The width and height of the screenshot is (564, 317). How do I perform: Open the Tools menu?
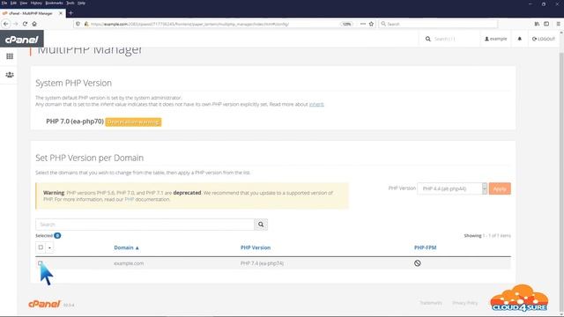pos(70,3)
